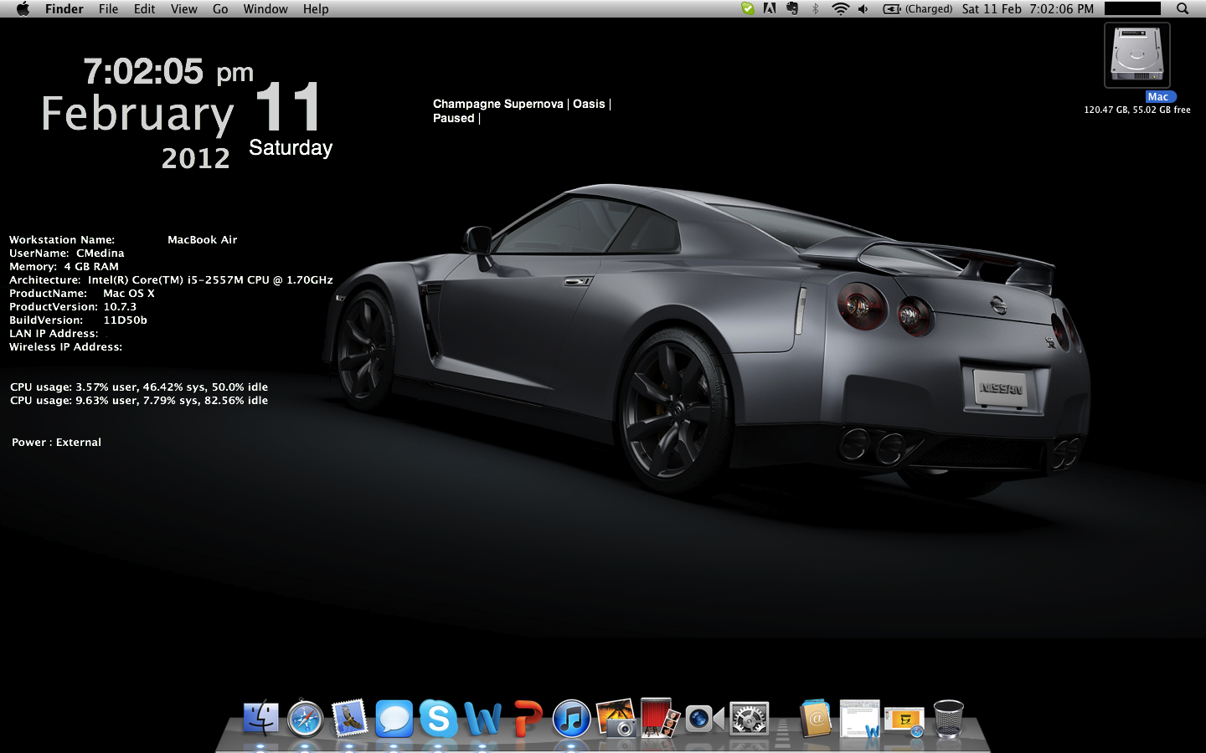This screenshot has width=1206, height=753.
Task: Click the 'Wireless IP Address:' label
Action: 66,346
